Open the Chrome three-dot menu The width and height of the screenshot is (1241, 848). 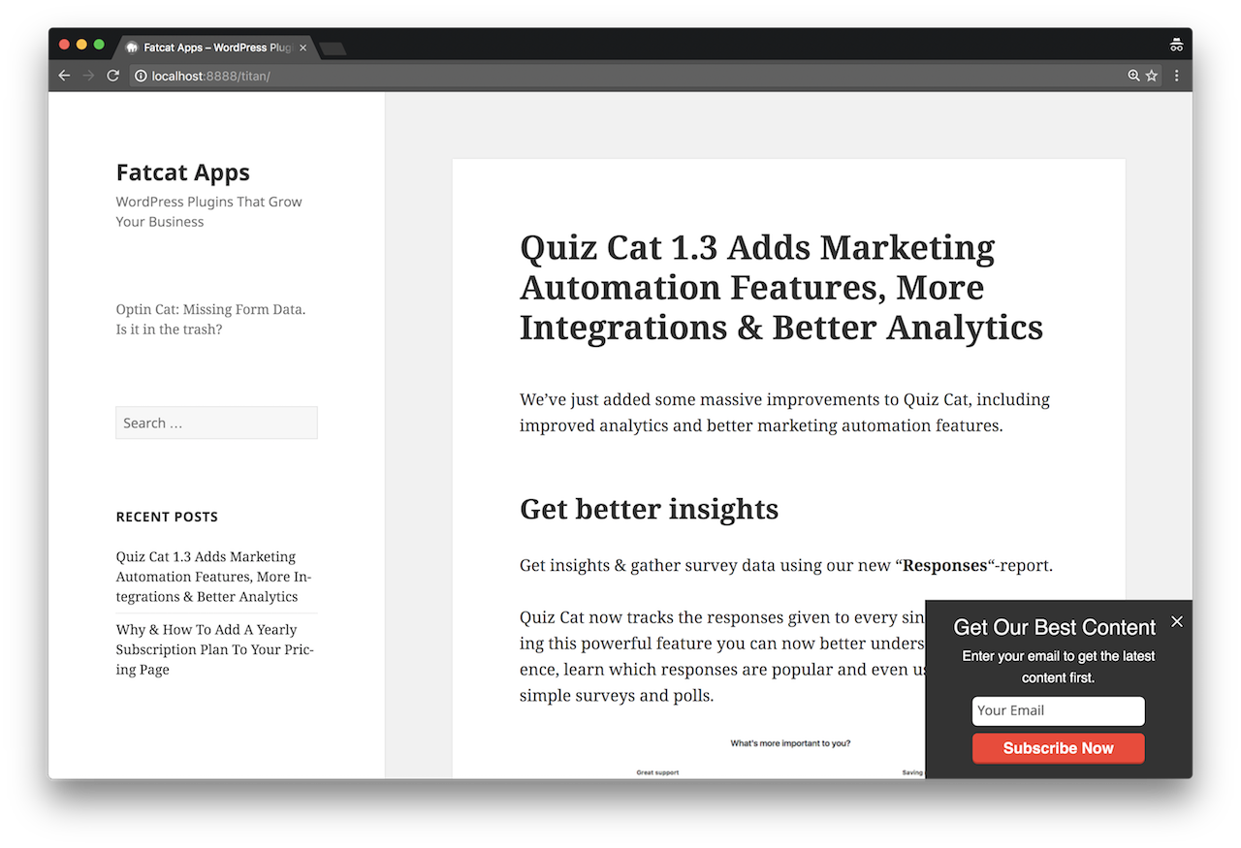pos(1177,76)
